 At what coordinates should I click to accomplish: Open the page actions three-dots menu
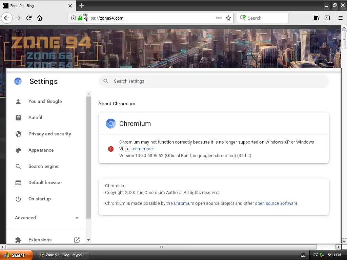click(x=219, y=18)
